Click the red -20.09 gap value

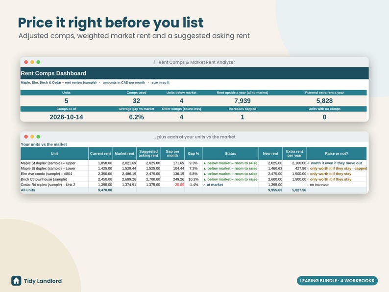[179, 185]
